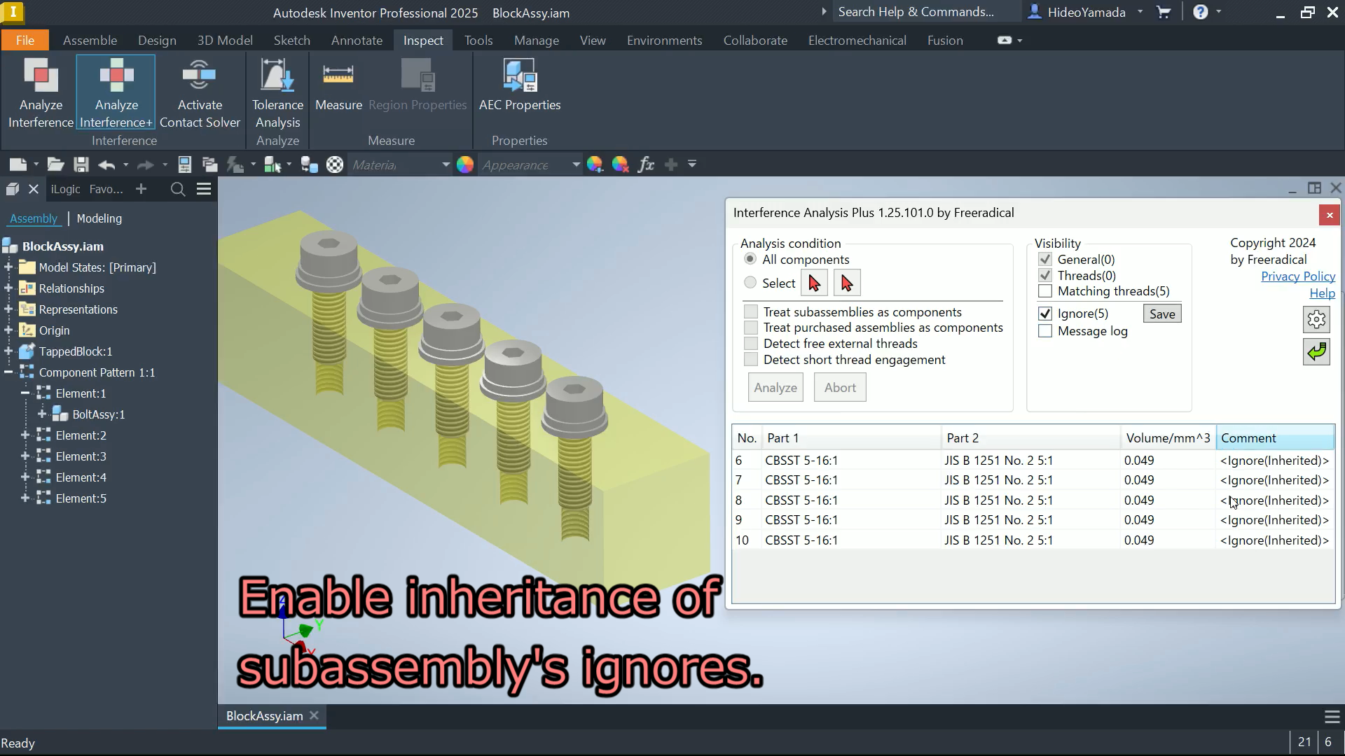The height and width of the screenshot is (756, 1345).
Task: Expand Element:2 in the browser tree
Action: pyautogui.click(x=25, y=435)
